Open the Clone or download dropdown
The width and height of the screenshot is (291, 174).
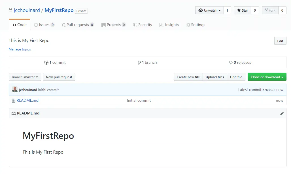click(267, 77)
